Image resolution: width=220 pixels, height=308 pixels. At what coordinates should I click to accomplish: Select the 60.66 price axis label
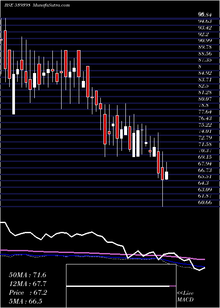(x=205, y=202)
